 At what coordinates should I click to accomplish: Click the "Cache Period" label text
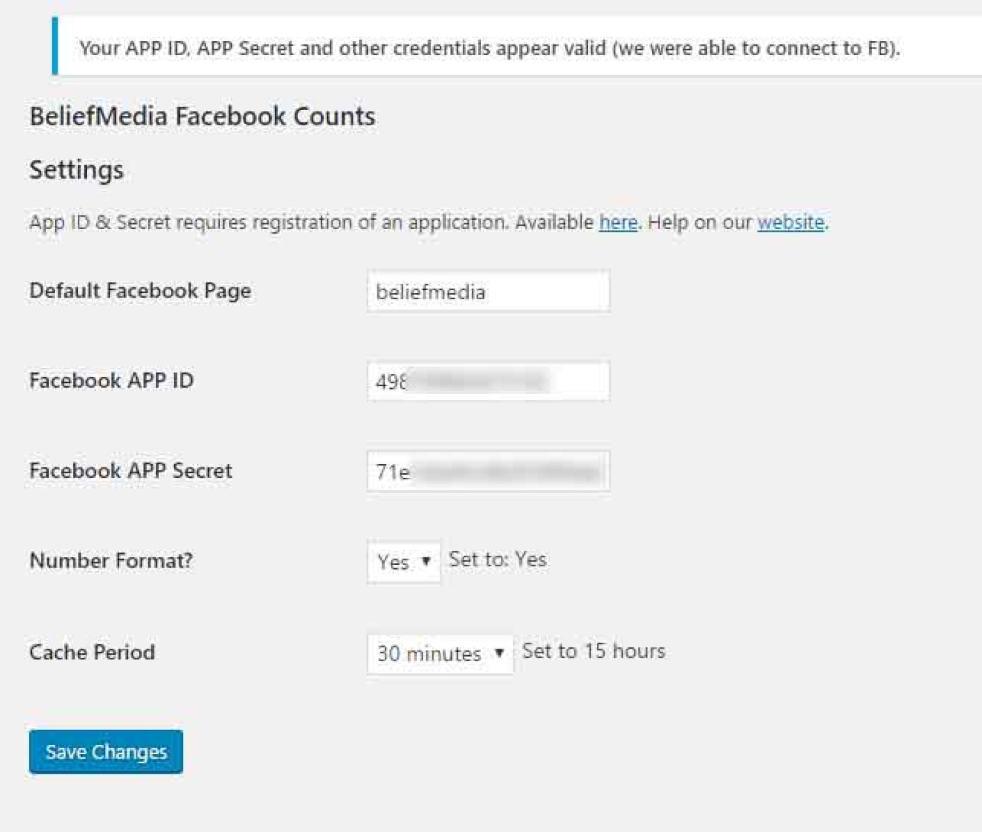(x=92, y=652)
